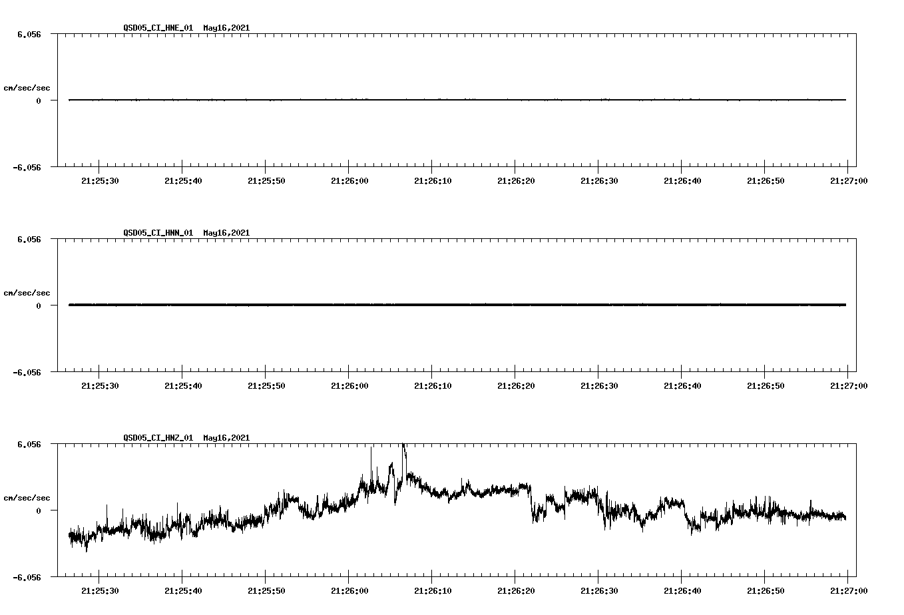
Task: Click the May16,2021 date label on the HNE plot
Action: (226, 29)
